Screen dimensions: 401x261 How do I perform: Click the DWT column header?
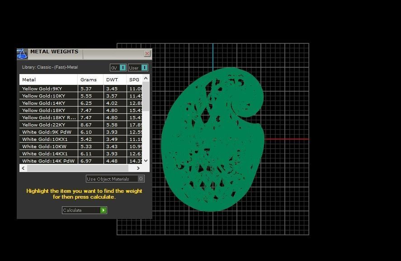(x=115, y=79)
